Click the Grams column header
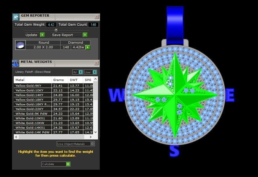The image size is (258, 177). tap(60, 80)
